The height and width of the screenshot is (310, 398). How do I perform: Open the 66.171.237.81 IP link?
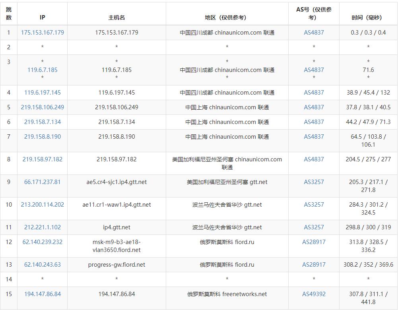pyautogui.click(x=43, y=182)
